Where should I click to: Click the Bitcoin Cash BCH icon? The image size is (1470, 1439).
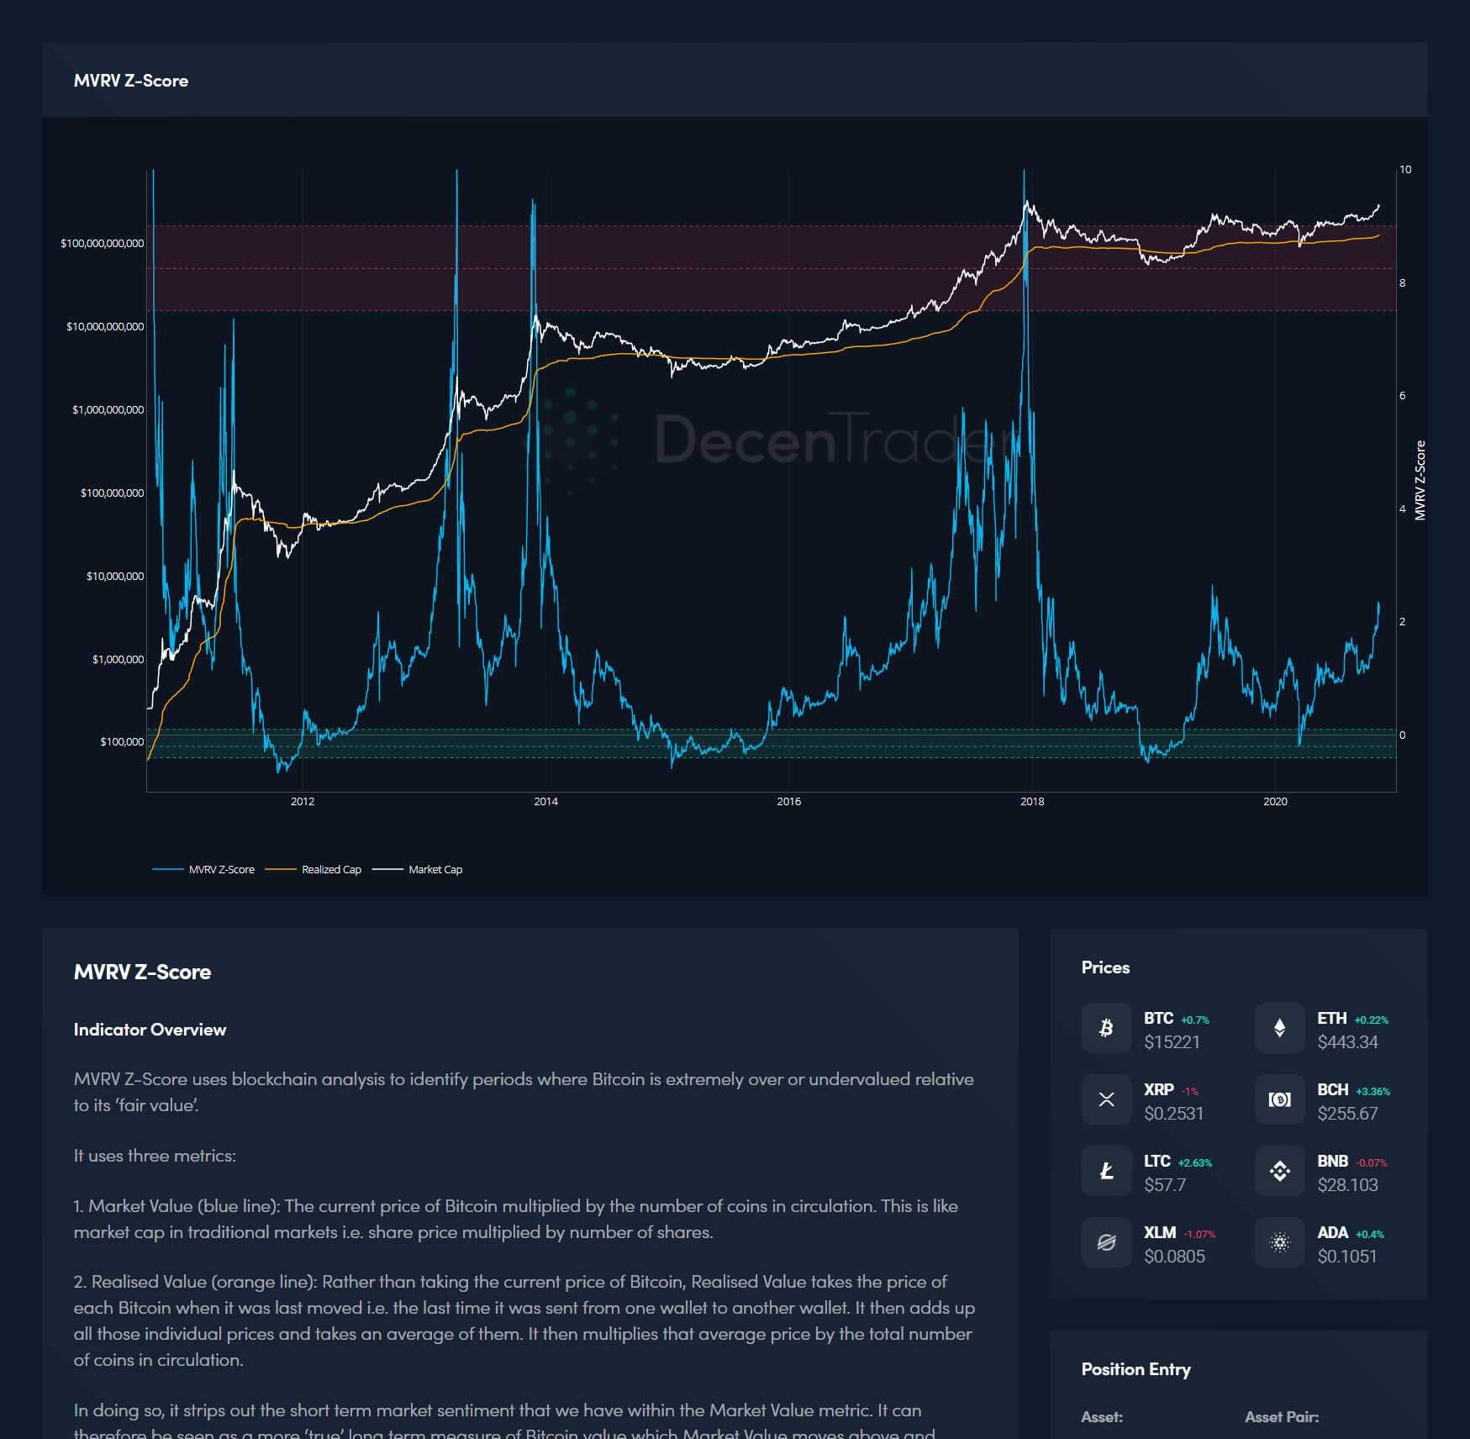[1279, 1099]
